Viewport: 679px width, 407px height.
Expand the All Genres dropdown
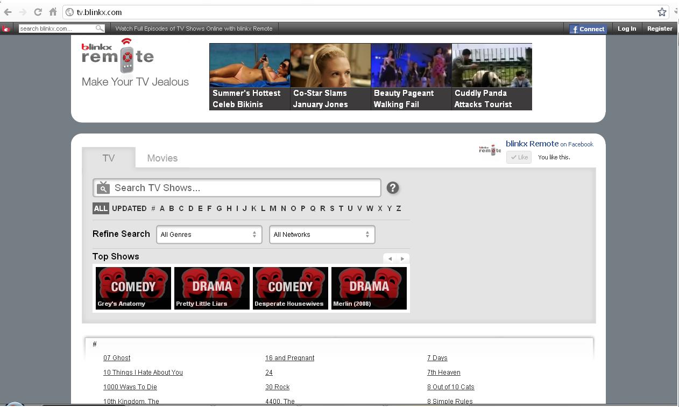point(209,234)
